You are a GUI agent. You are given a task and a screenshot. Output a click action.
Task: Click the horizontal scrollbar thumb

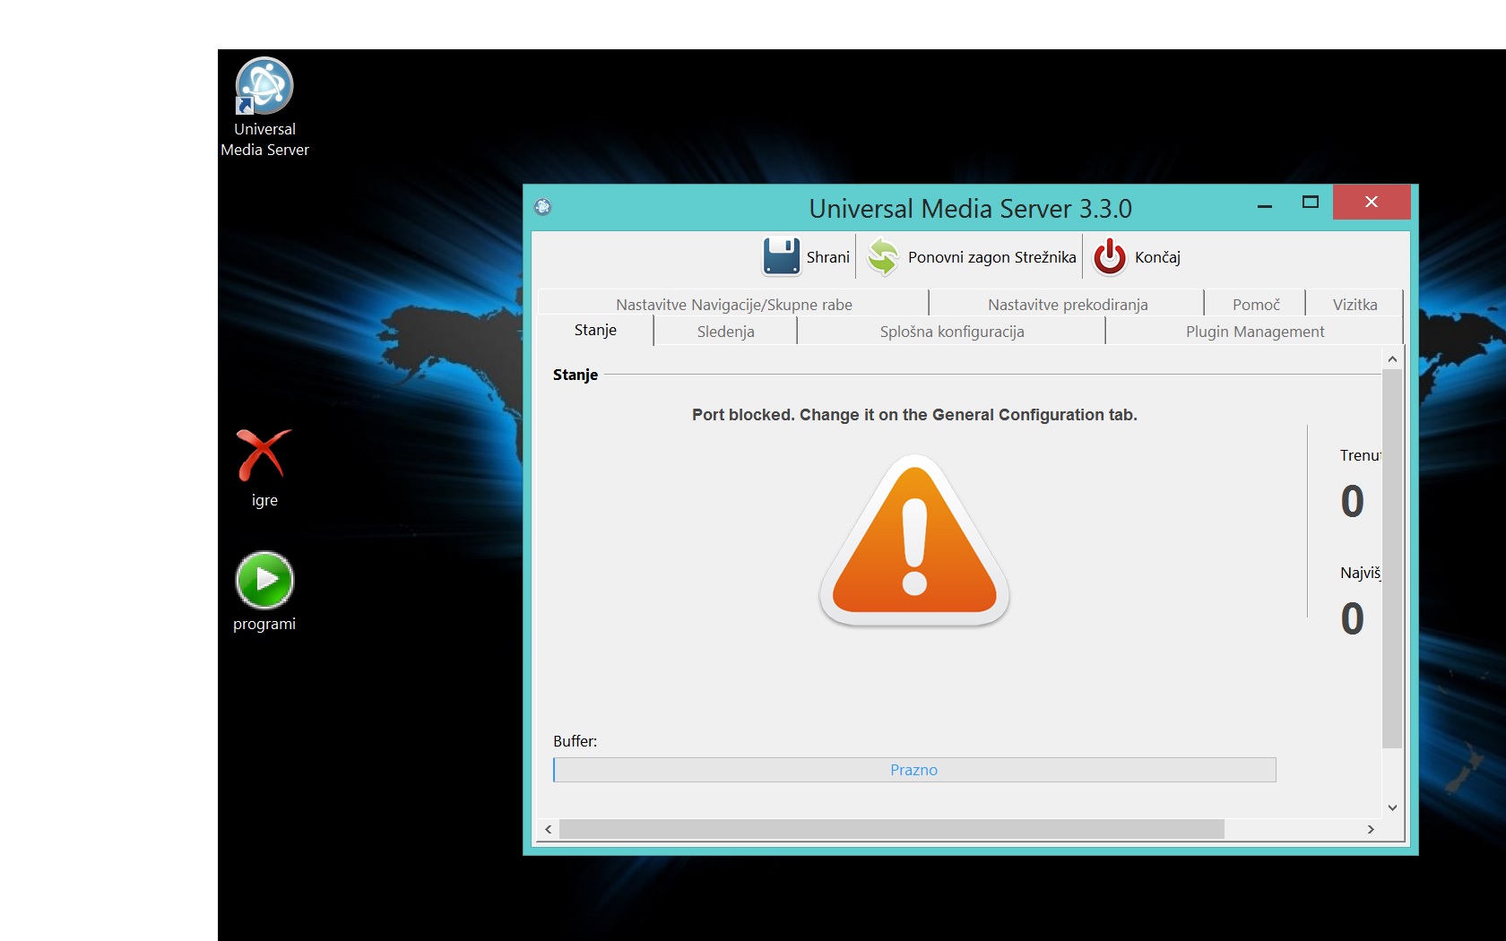coord(892,829)
